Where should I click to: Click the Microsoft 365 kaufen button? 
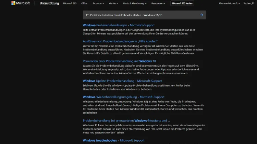(x=182, y=3)
